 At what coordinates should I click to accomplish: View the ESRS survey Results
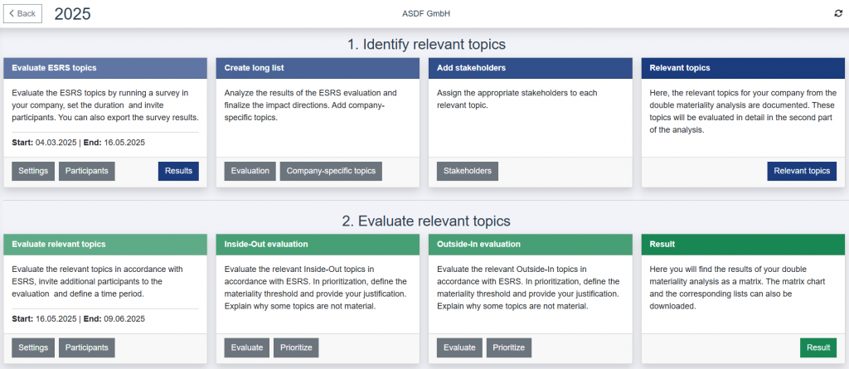[x=178, y=171]
